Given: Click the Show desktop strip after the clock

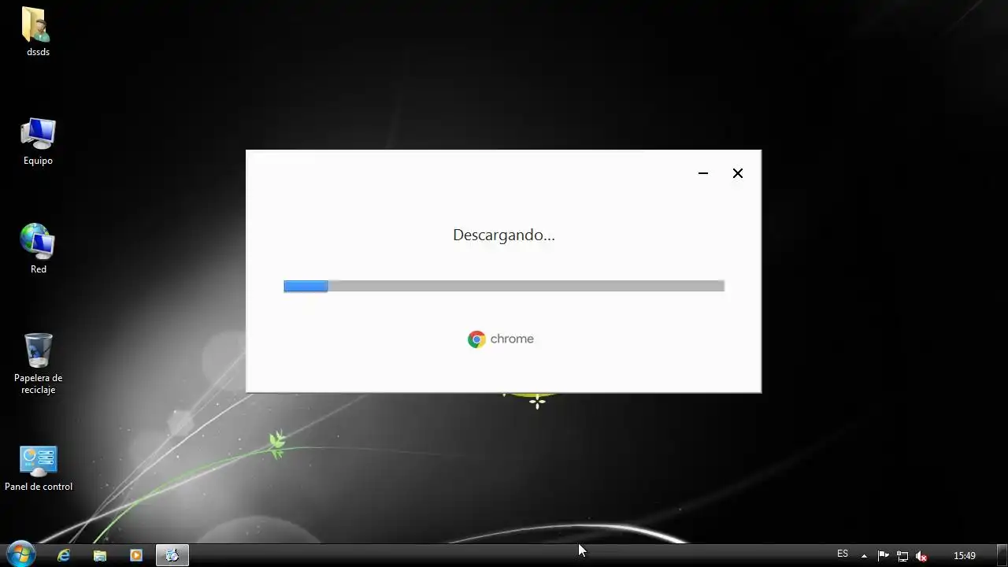Looking at the screenshot, I should point(1002,555).
